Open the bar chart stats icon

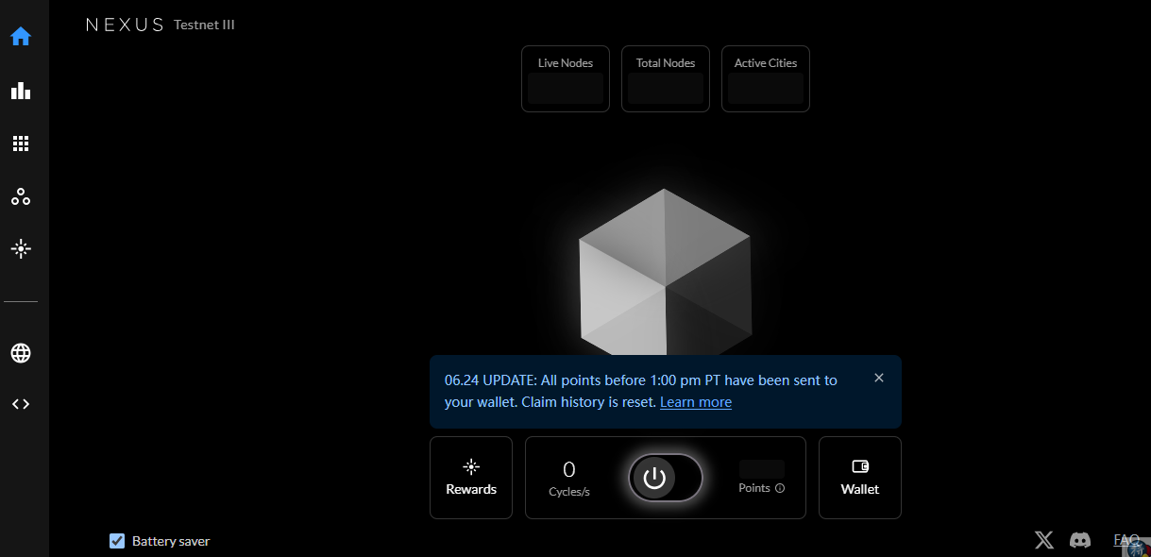click(x=21, y=91)
